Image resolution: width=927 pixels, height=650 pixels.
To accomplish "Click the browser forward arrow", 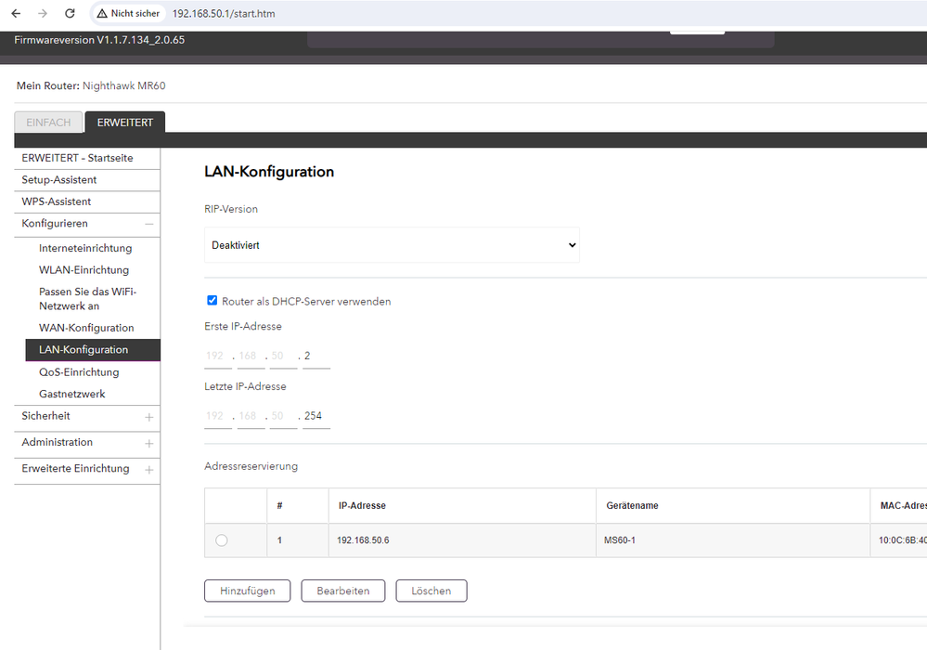I will (43, 14).
